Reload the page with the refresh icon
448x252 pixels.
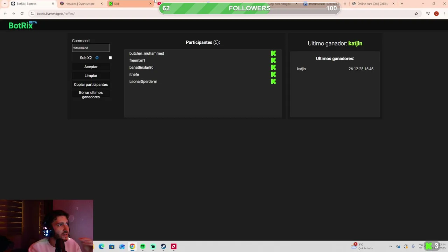coord(22,14)
